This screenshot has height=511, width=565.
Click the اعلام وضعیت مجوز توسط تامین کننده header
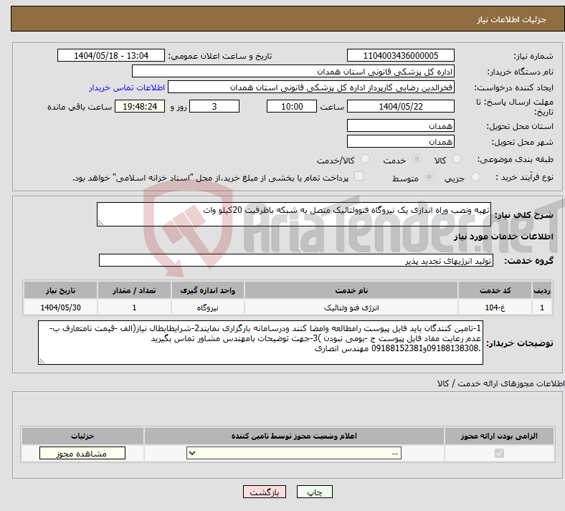click(x=294, y=436)
